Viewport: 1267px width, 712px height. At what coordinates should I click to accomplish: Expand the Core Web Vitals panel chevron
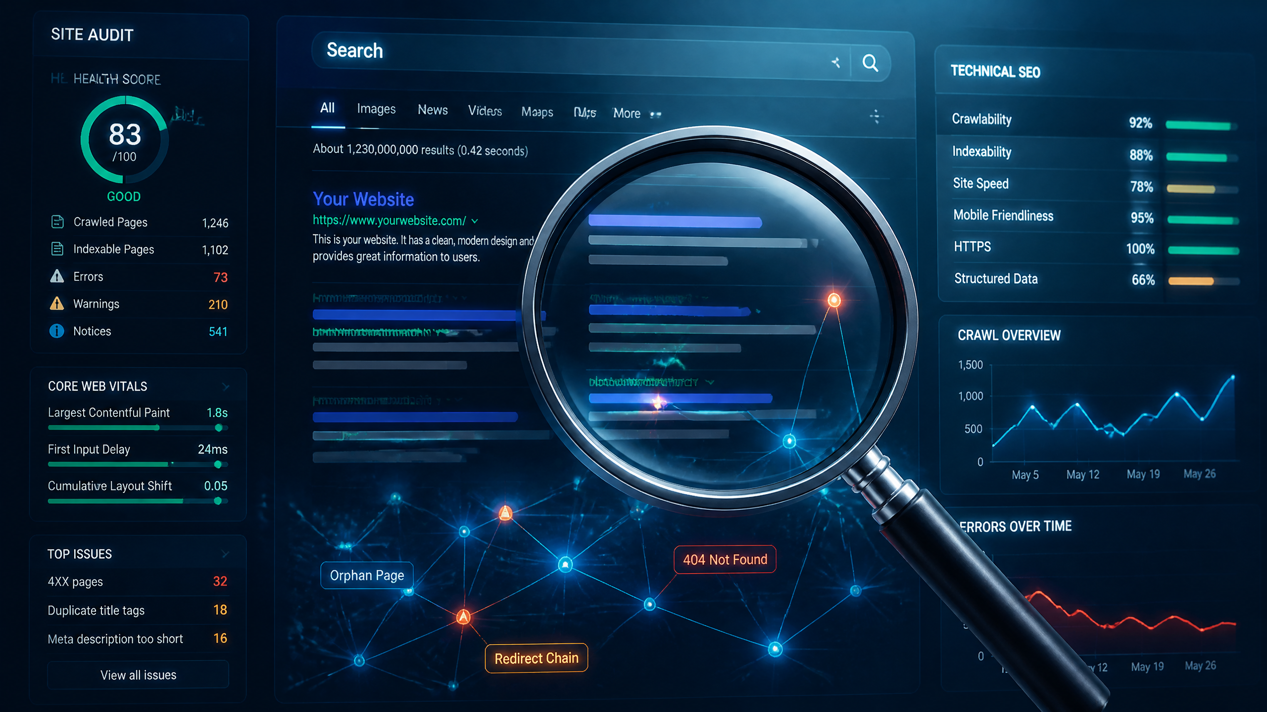click(226, 387)
